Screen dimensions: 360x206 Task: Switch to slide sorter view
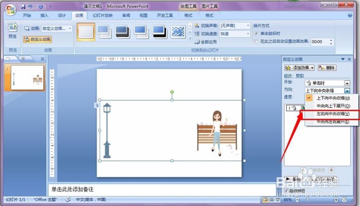click(271, 200)
